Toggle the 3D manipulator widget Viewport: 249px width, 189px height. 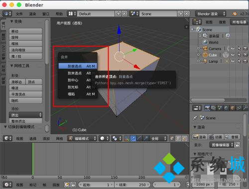click(x=126, y=138)
